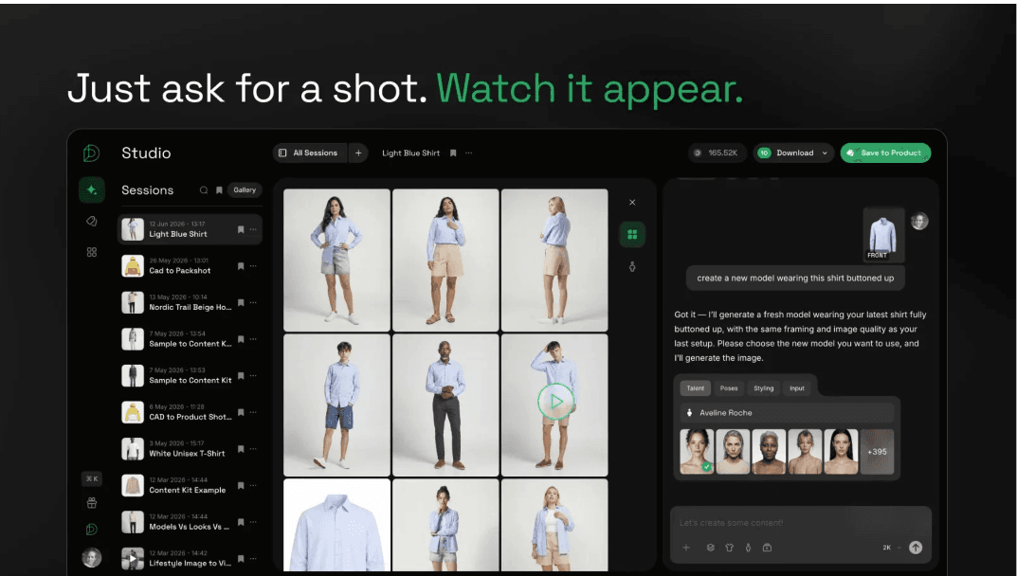Open the sparkle Studio icon in sidebar
1017x576 pixels.
tap(91, 189)
